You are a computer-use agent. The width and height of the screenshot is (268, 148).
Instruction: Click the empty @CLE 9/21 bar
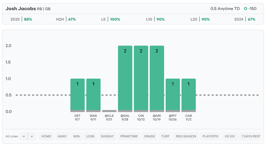click(109, 111)
